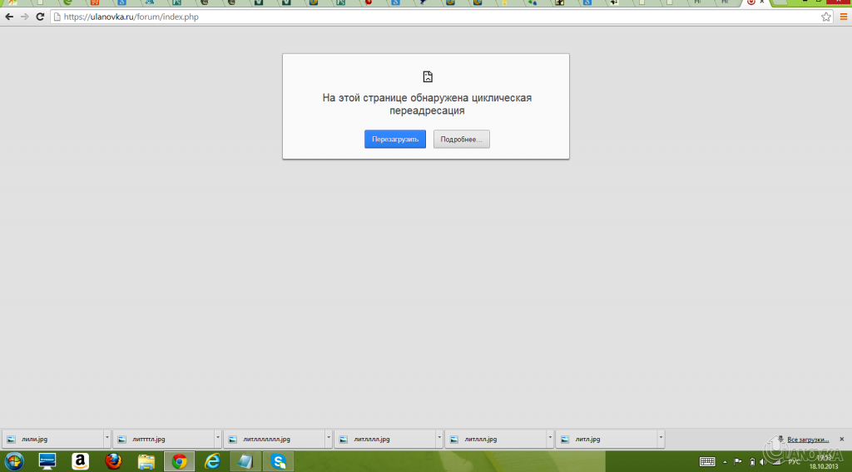Open the Amazon taskbar shortcut
The height and width of the screenshot is (472, 852).
pyautogui.click(x=80, y=461)
